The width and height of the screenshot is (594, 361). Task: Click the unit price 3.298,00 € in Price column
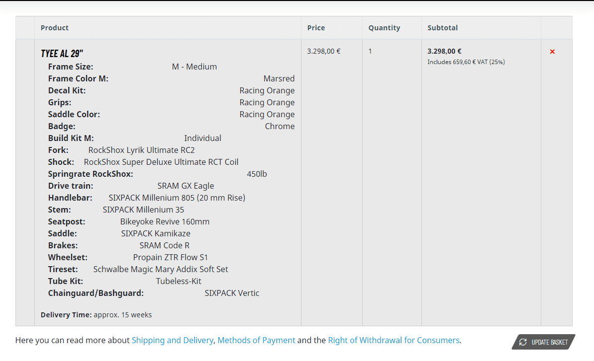[x=324, y=51]
